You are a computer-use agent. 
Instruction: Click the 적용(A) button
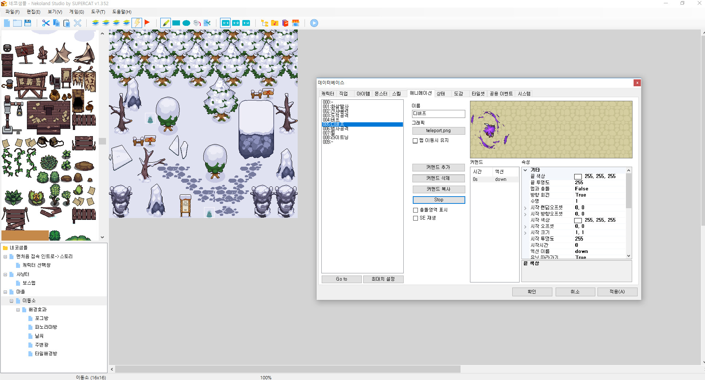tap(617, 292)
